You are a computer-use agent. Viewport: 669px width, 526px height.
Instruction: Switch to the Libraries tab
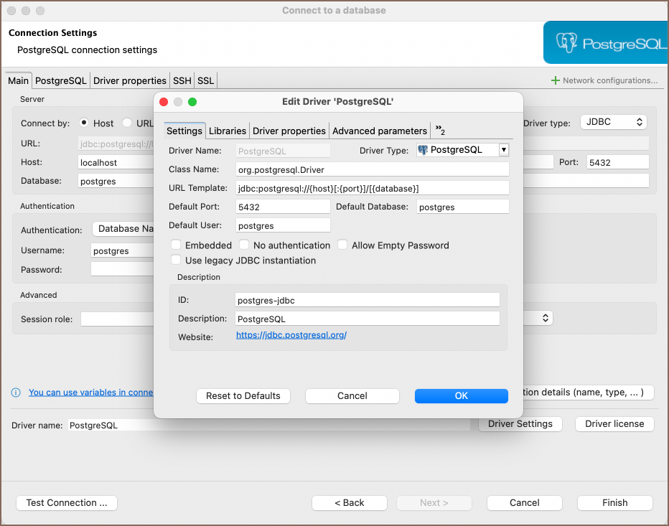click(x=228, y=131)
